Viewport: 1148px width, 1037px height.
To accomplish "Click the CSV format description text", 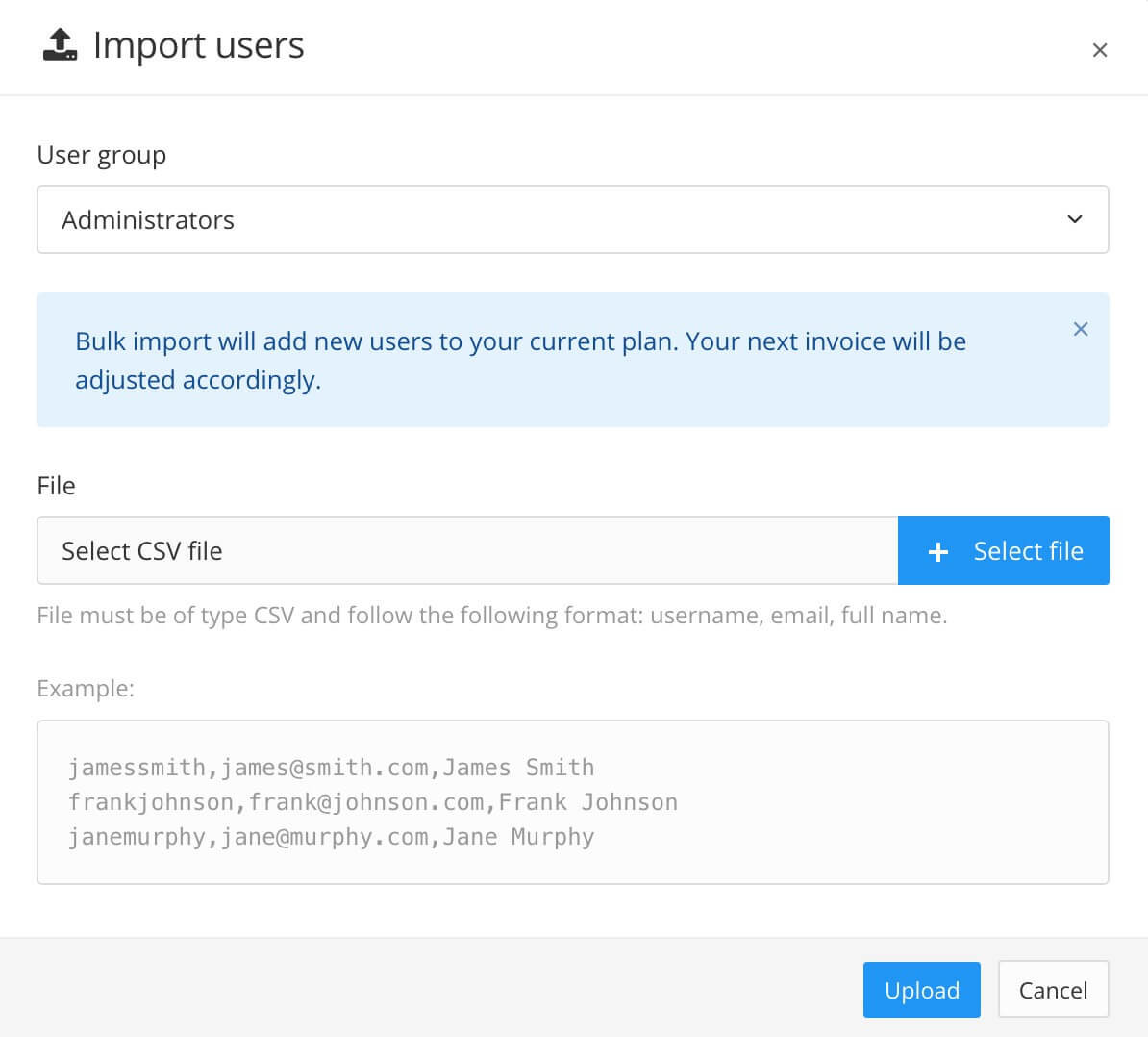I will click(x=490, y=615).
